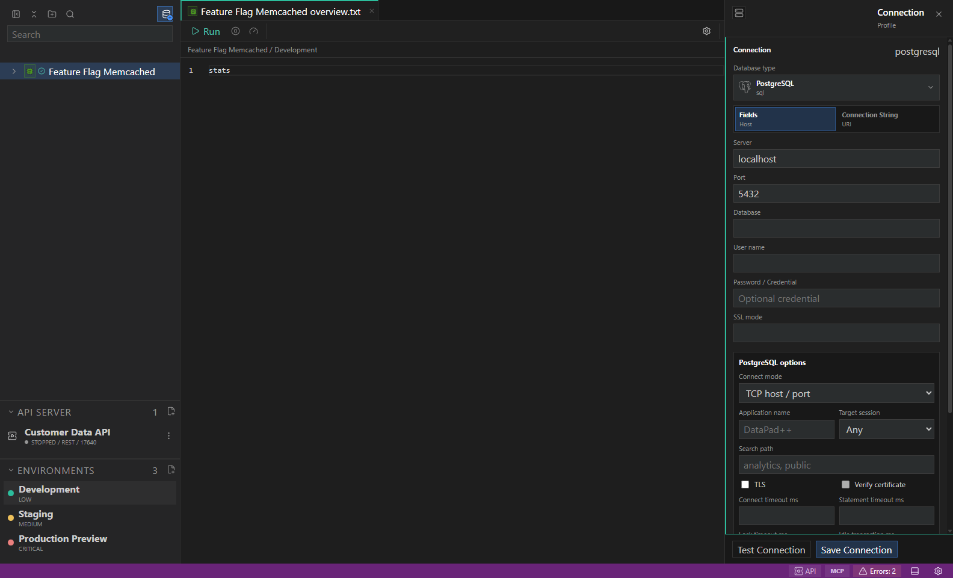This screenshot has width=953, height=578.
Task: Open the Database type PostgreSQL dropdown
Action: click(x=836, y=87)
